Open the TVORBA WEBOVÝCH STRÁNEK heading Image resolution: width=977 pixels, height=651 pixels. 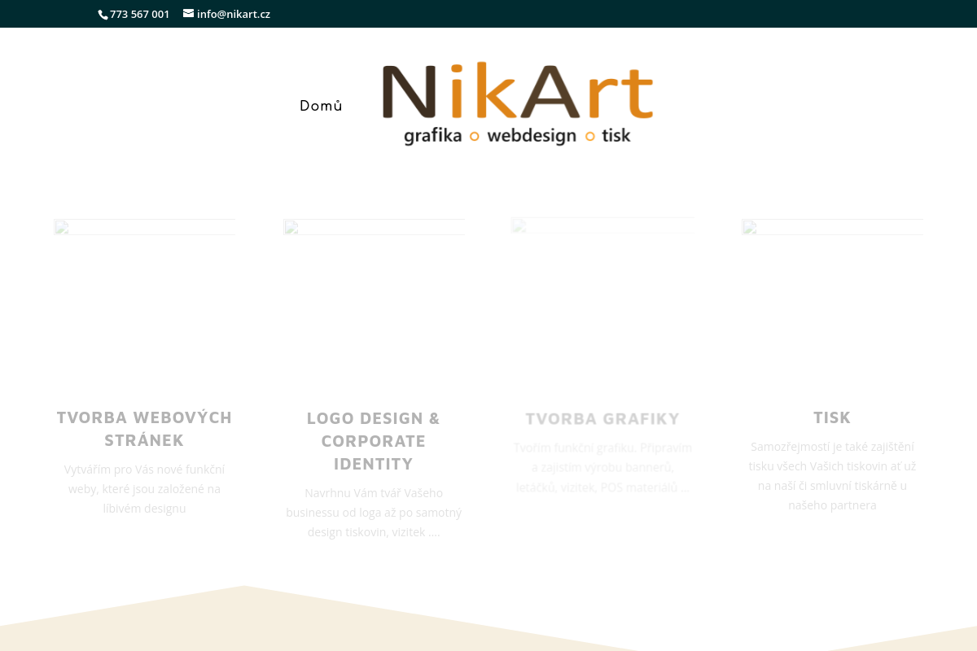coord(144,428)
